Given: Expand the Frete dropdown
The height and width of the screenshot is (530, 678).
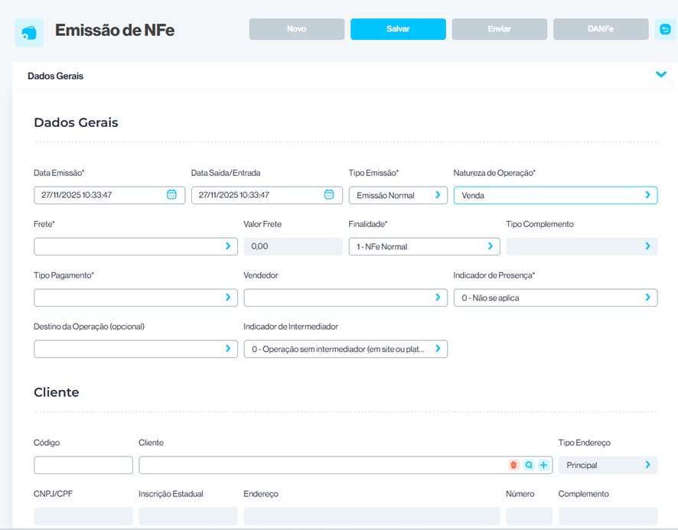Looking at the screenshot, I should click(x=135, y=246).
